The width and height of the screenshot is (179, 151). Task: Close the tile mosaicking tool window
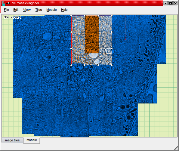coord(175,3)
